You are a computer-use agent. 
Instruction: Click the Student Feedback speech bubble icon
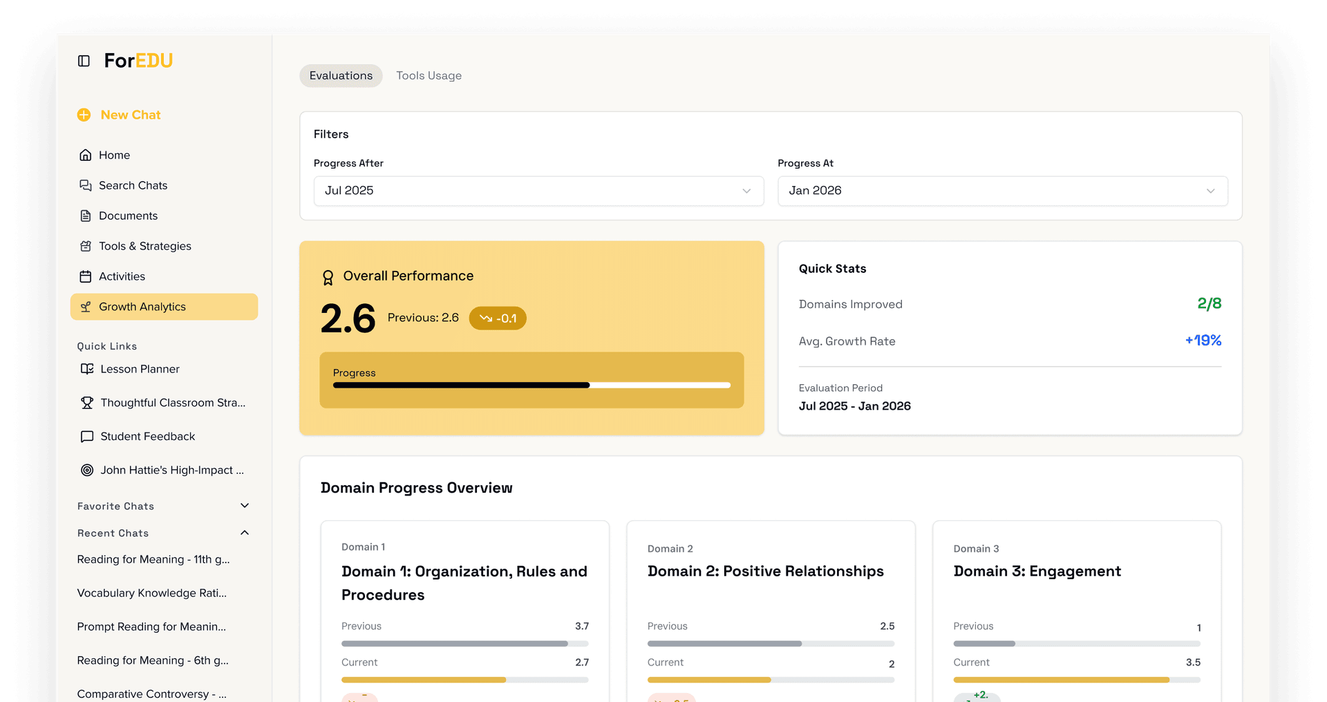point(86,436)
